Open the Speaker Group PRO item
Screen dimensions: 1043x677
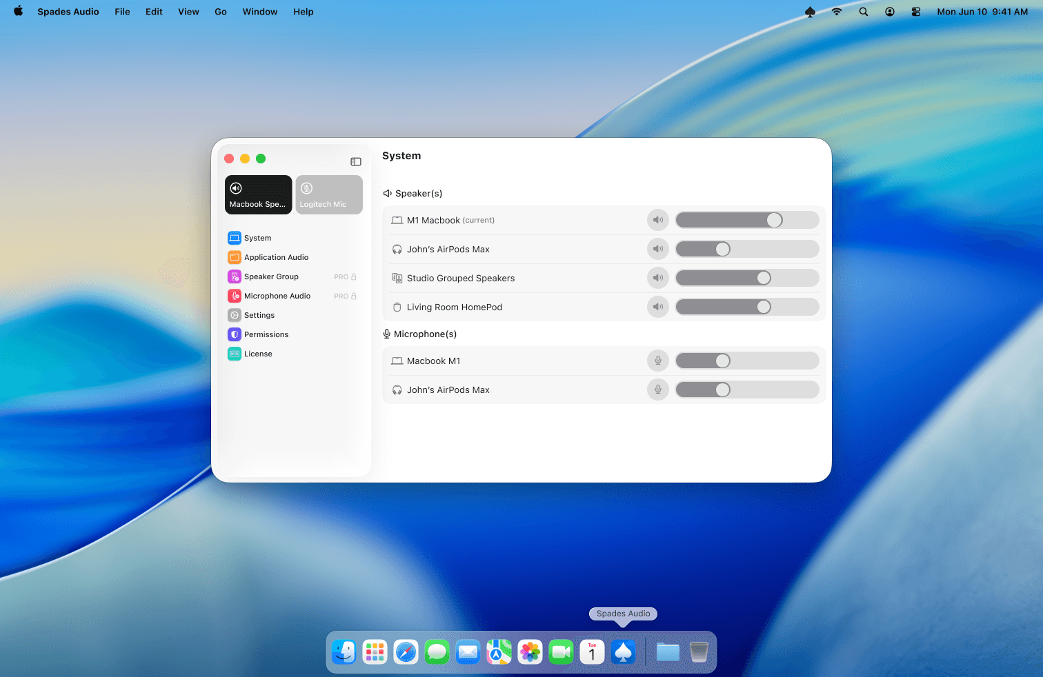click(x=271, y=276)
